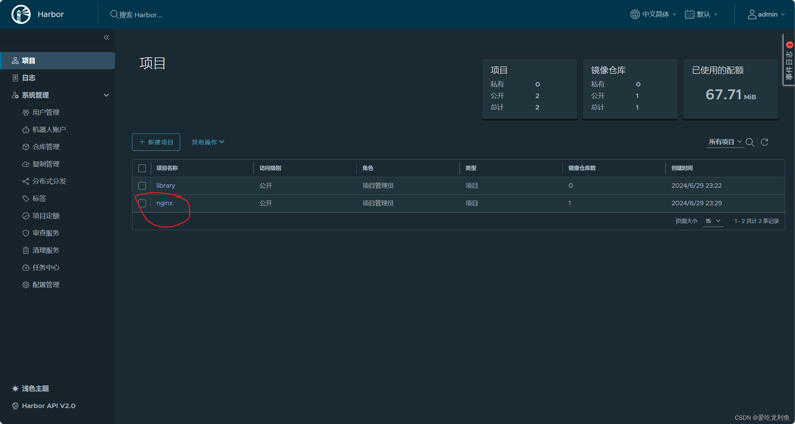Click the 新建项目 button
Screen dimensions: 795x424
pos(156,142)
